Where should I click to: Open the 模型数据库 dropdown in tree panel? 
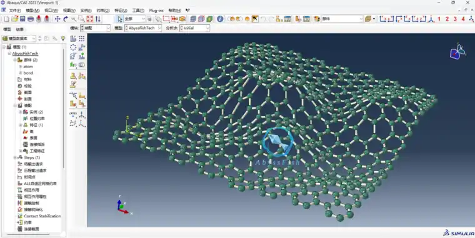(x=19, y=39)
